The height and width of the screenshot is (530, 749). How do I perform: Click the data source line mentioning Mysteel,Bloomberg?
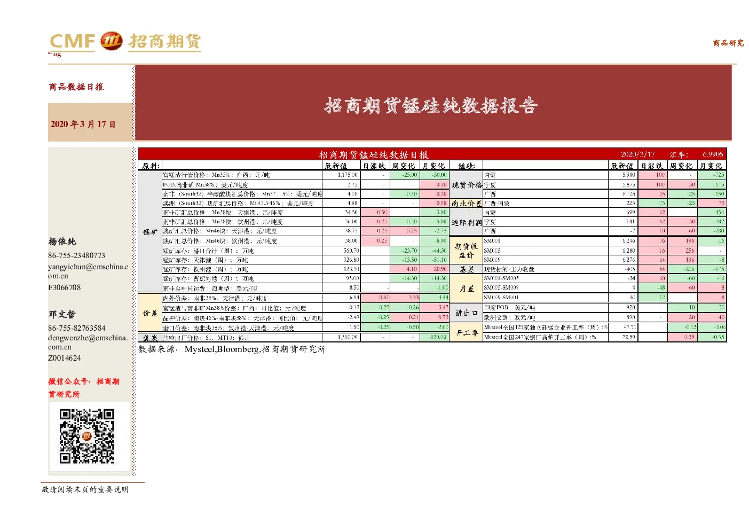coord(232,349)
